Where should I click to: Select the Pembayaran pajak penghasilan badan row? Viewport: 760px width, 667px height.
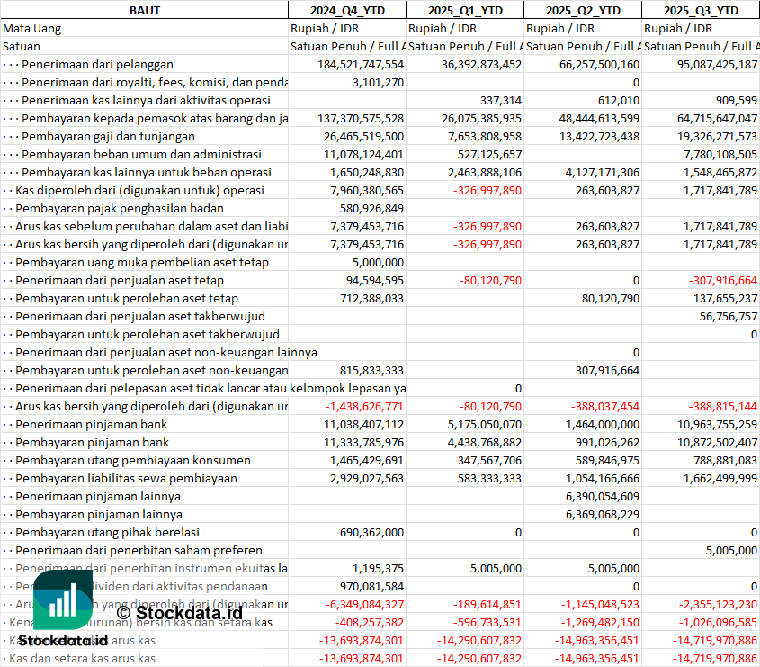click(119, 208)
